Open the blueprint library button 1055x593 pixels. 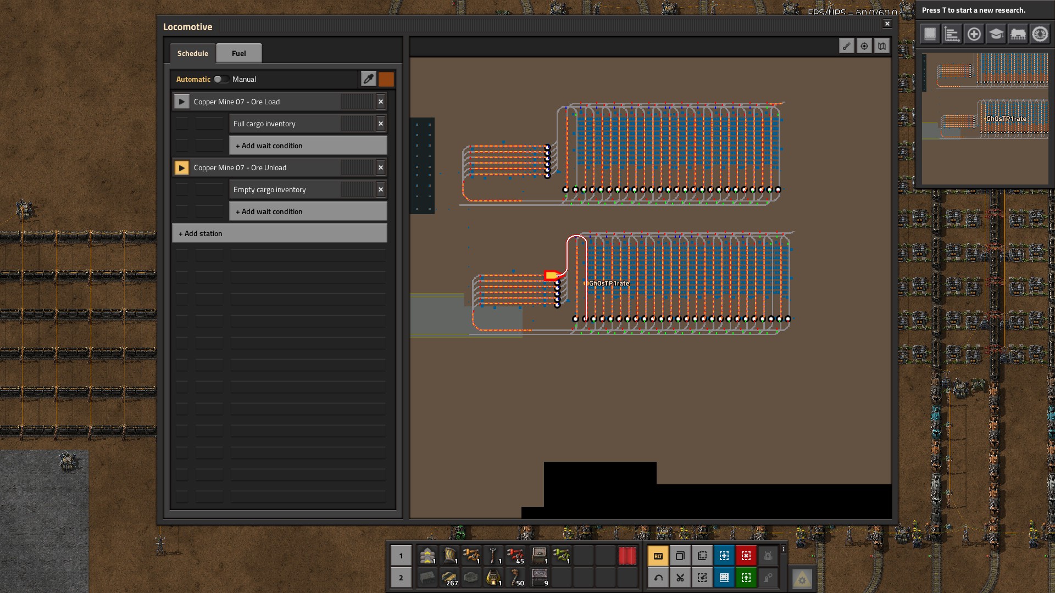(930, 34)
